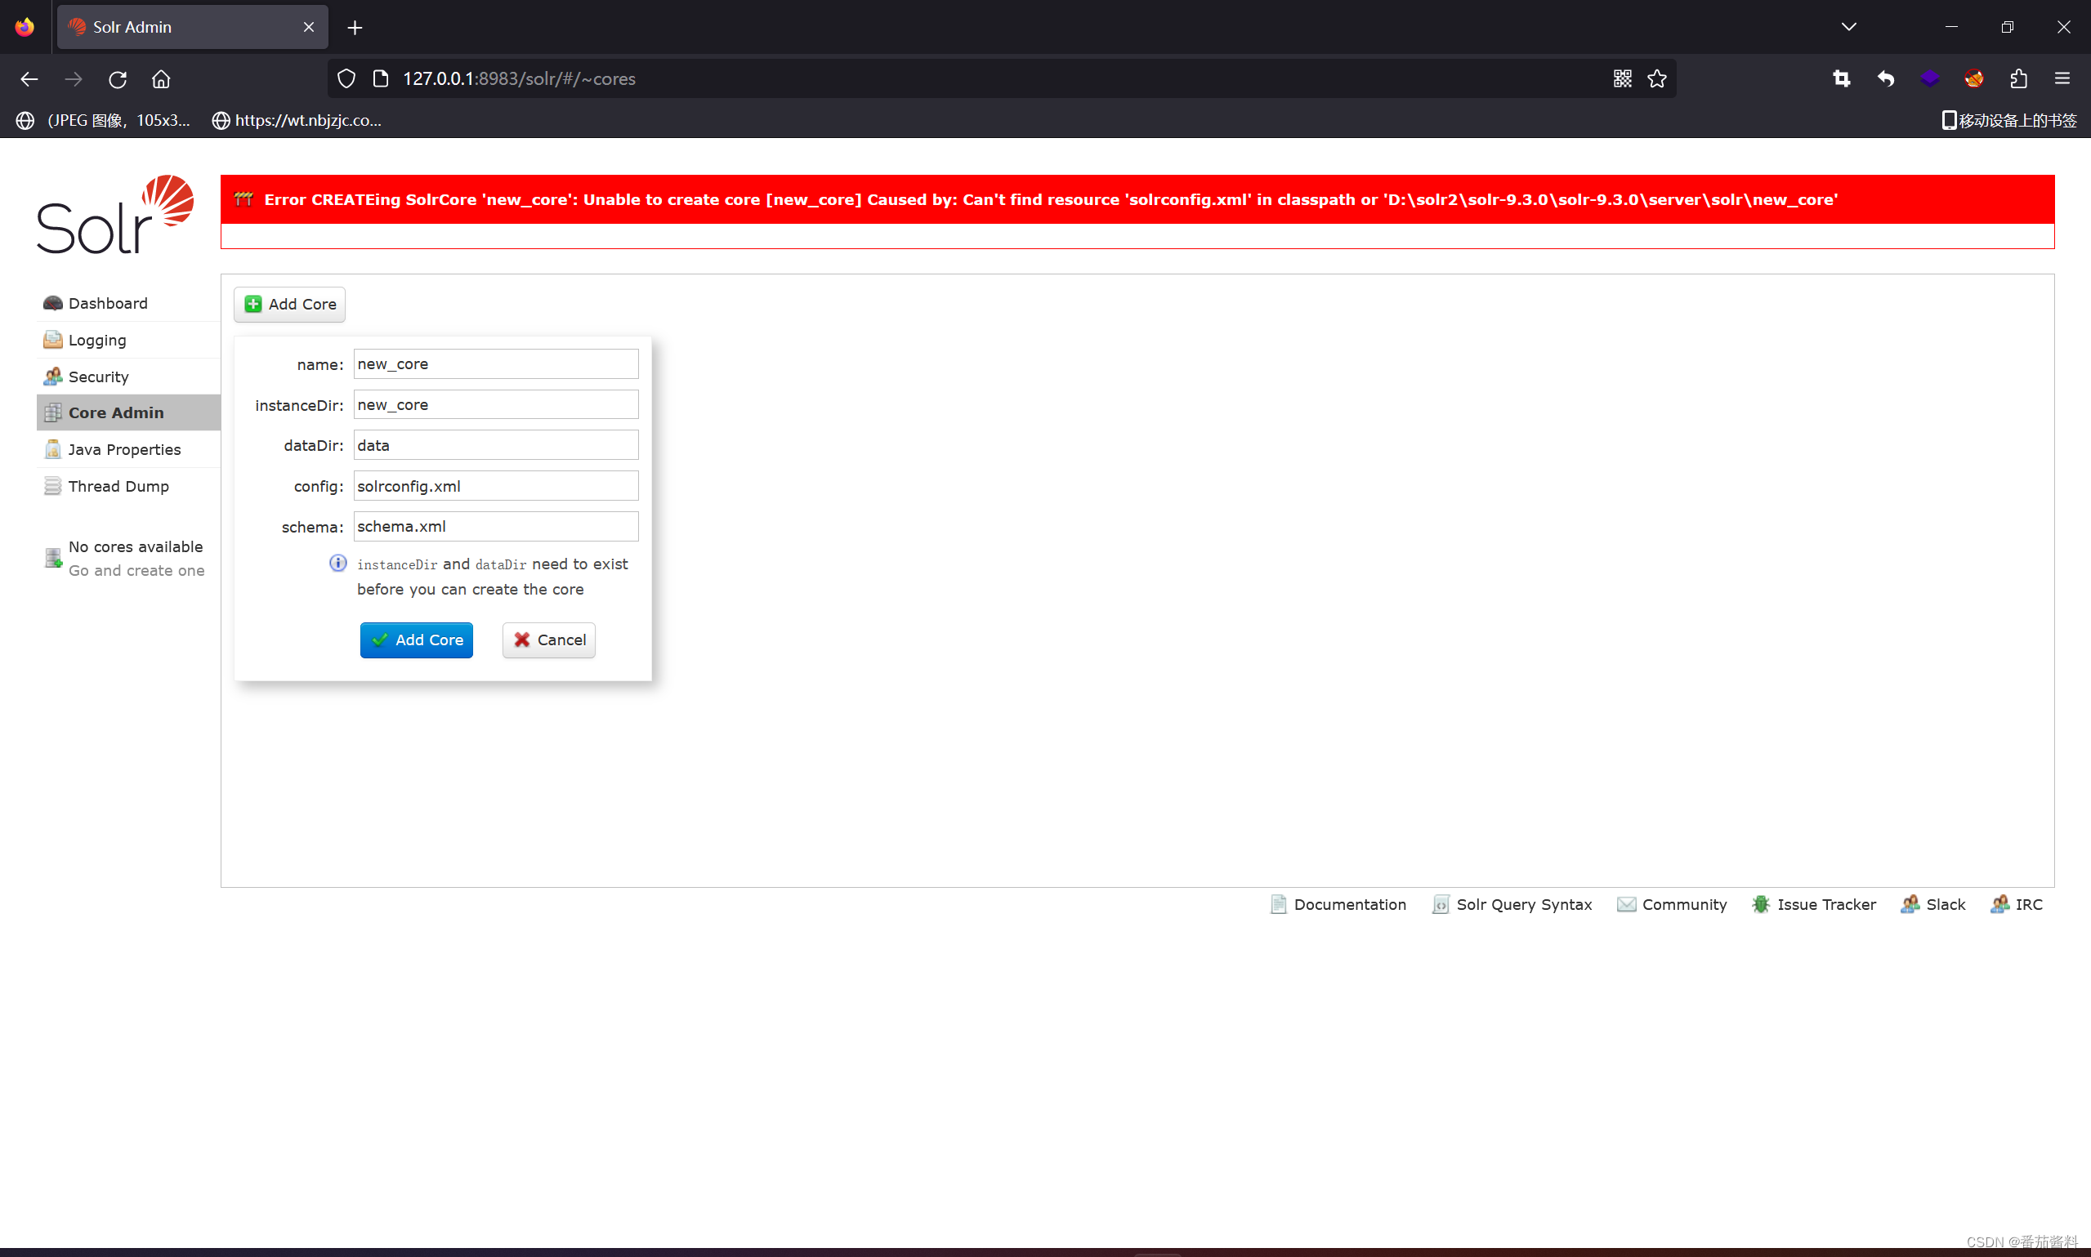
Task: Open the Firefox extensions puzzle icon
Action: [x=2018, y=78]
